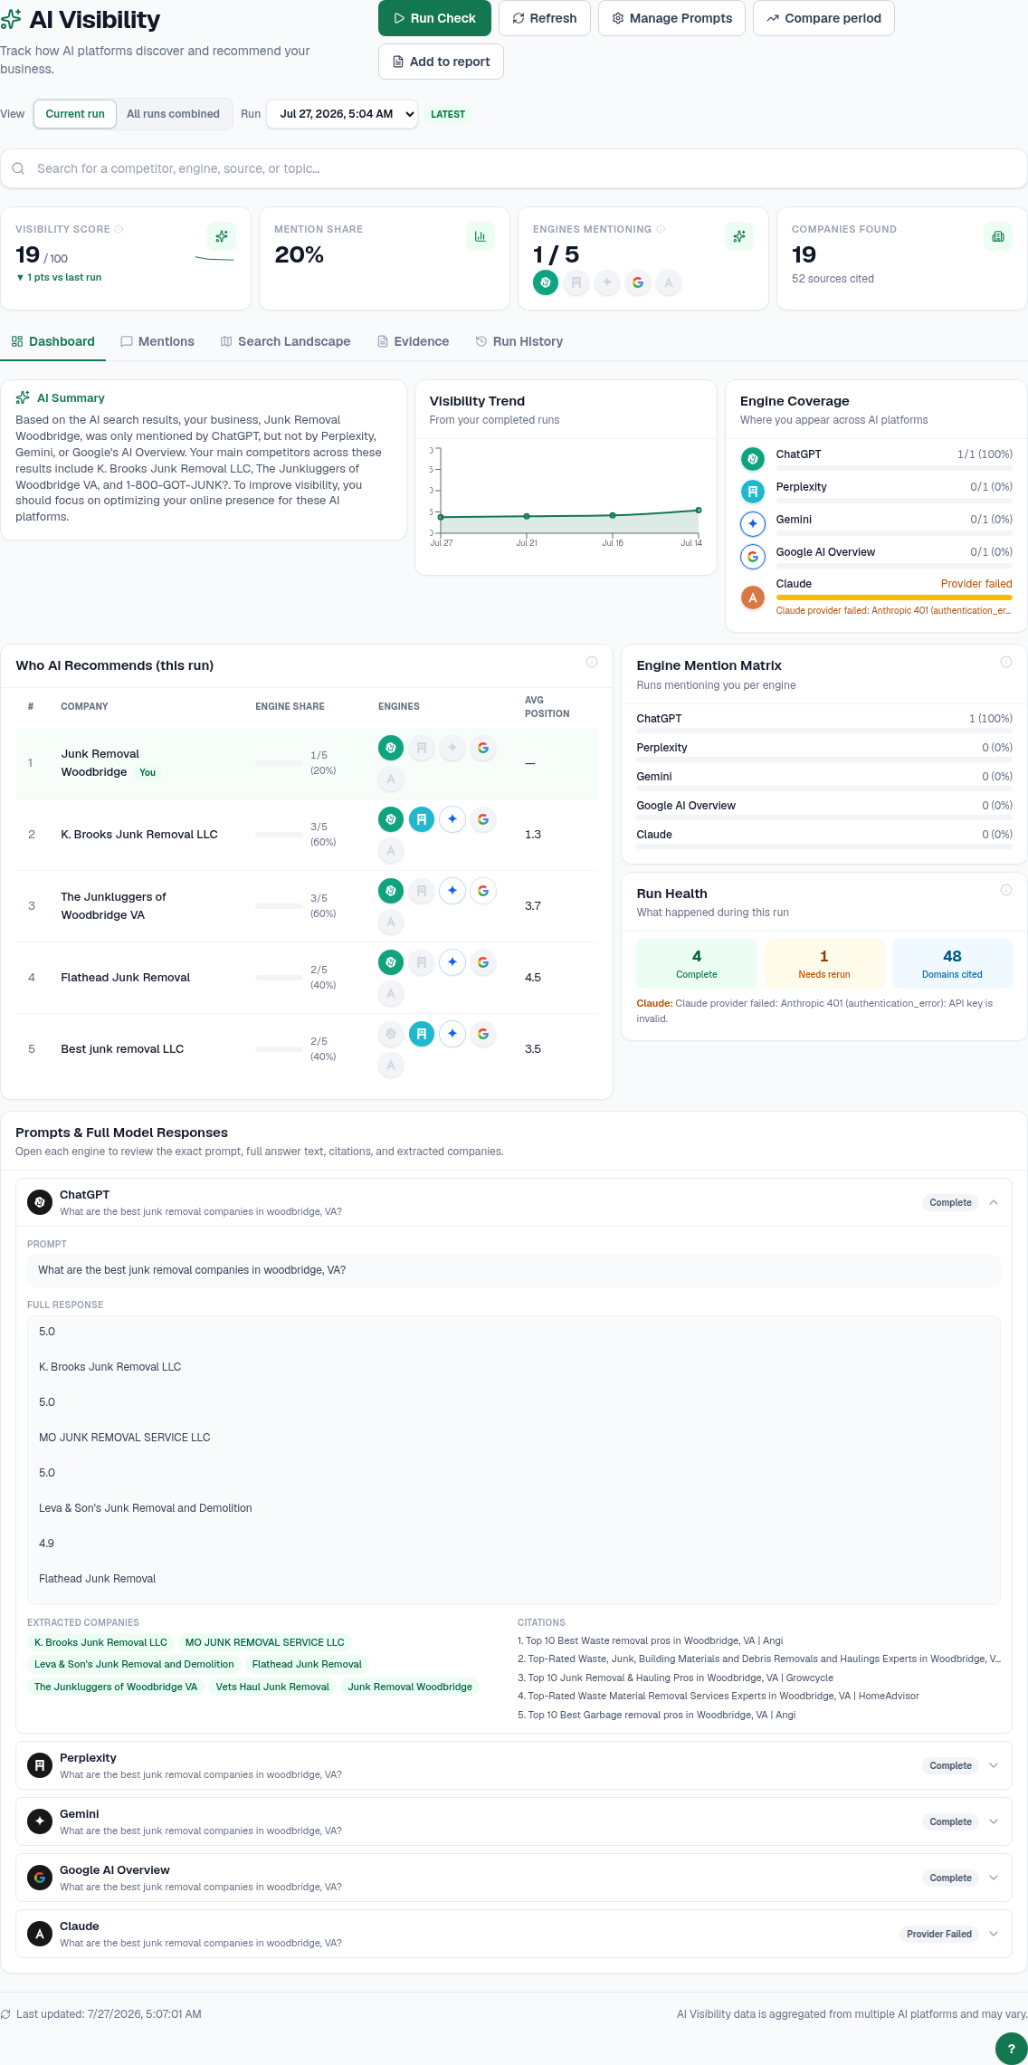Click Perplexity icon in Best junk removal row
1028x2065 pixels.
[422, 1034]
